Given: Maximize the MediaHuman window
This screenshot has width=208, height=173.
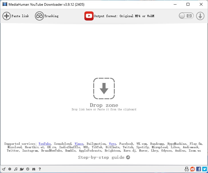Looking at the screenshot, I should point(188,4).
